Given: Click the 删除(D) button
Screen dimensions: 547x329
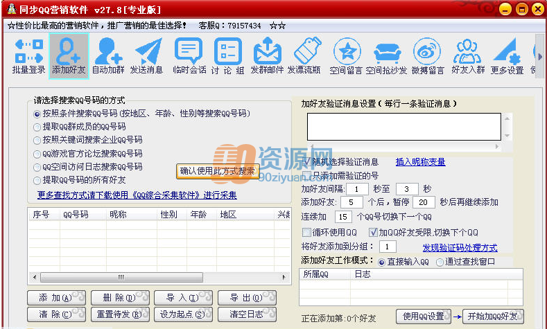Looking at the screenshot, I should [120, 298].
